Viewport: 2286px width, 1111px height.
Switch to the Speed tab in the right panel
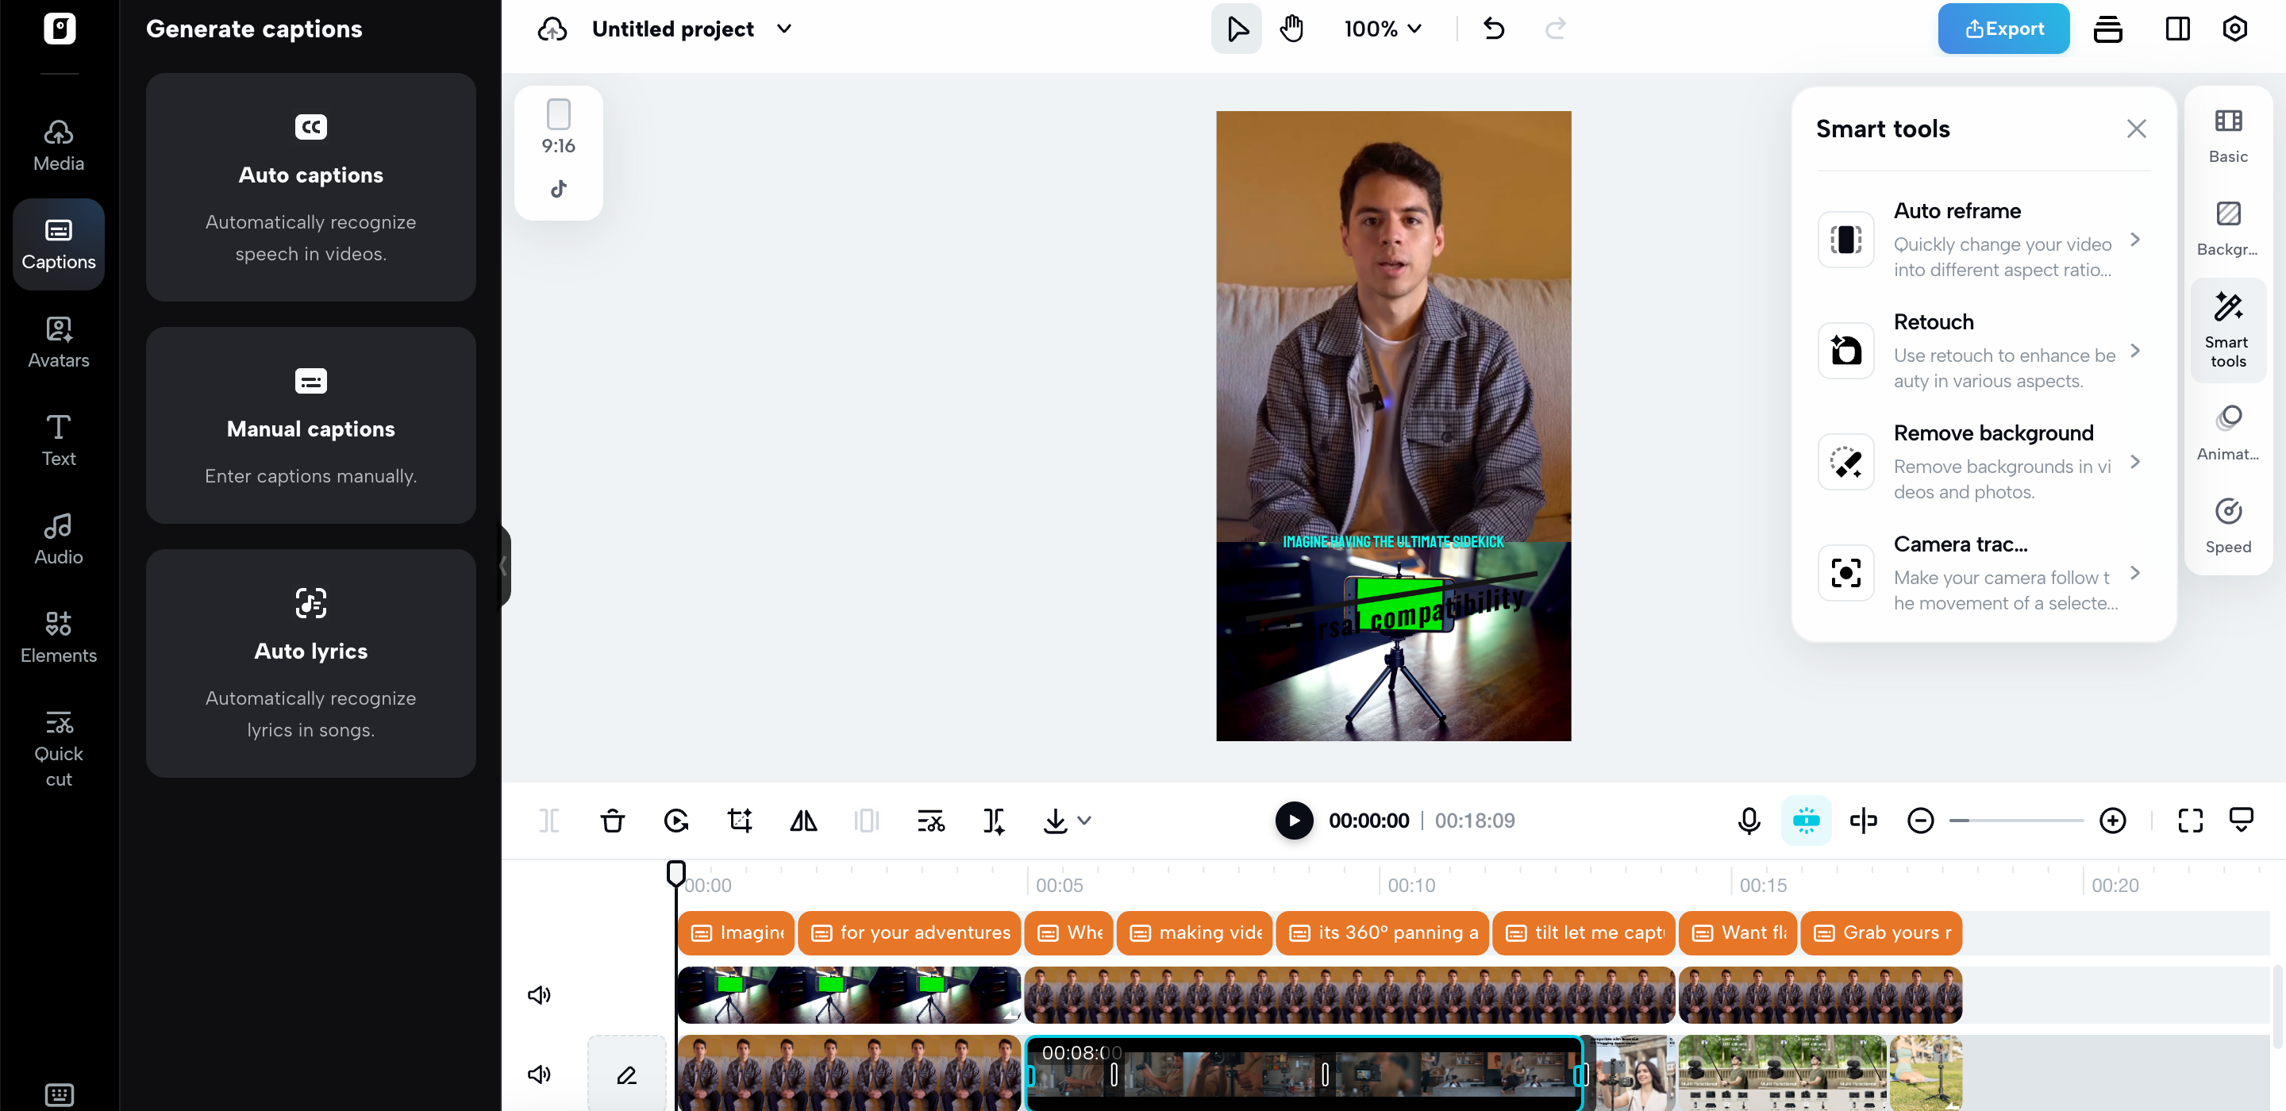pos(2227,524)
